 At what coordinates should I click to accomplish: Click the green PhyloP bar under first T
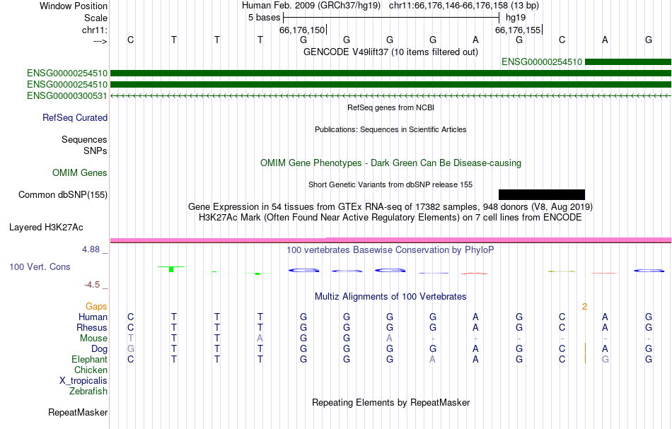pos(171,269)
